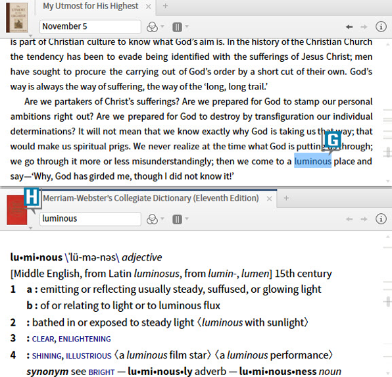The height and width of the screenshot is (377, 392).
Task: Toggle column view icon in dictionary panel
Action: (x=177, y=219)
